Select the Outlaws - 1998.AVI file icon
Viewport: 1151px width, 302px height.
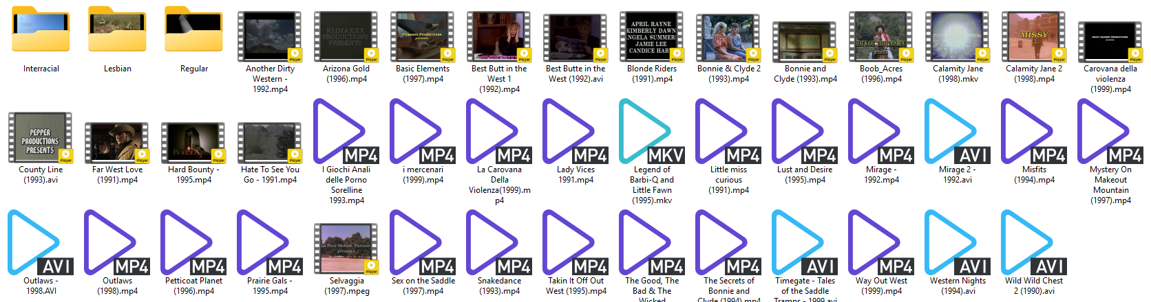[x=41, y=242]
